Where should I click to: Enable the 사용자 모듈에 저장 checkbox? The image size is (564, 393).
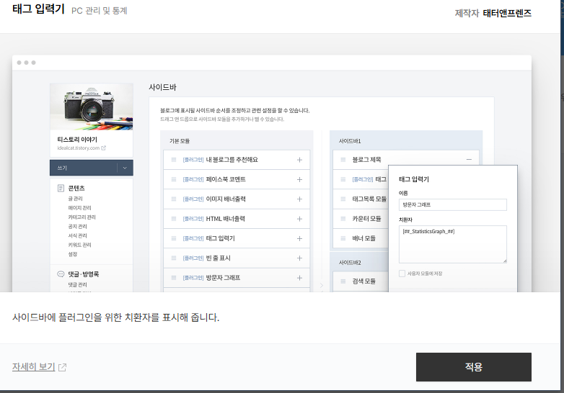[x=402, y=274]
